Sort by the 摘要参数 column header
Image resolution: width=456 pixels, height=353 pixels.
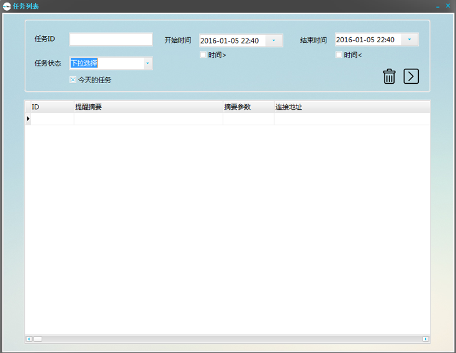pyautogui.click(x=248, y=107)
